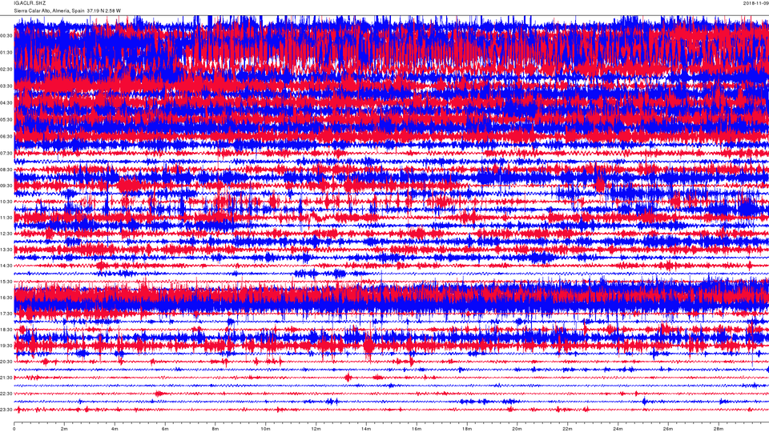The image size is (769, 432).
Task: Click the 04:30 time label
Action: coord(6,103)
